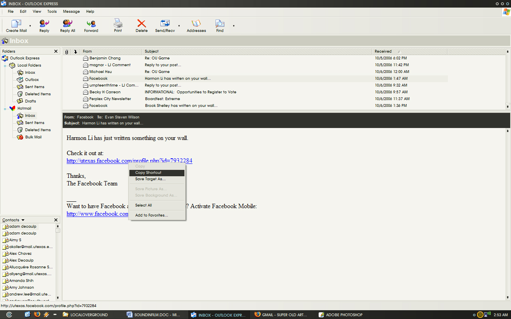Image resolution: width=511 pixels, height=319 pixels.
Task: Sort messages by Subject column
Action: tap(257, 51)
